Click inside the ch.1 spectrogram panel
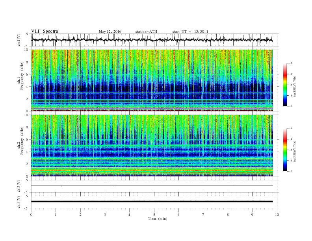The image size is (312, 241). (152, 80)
